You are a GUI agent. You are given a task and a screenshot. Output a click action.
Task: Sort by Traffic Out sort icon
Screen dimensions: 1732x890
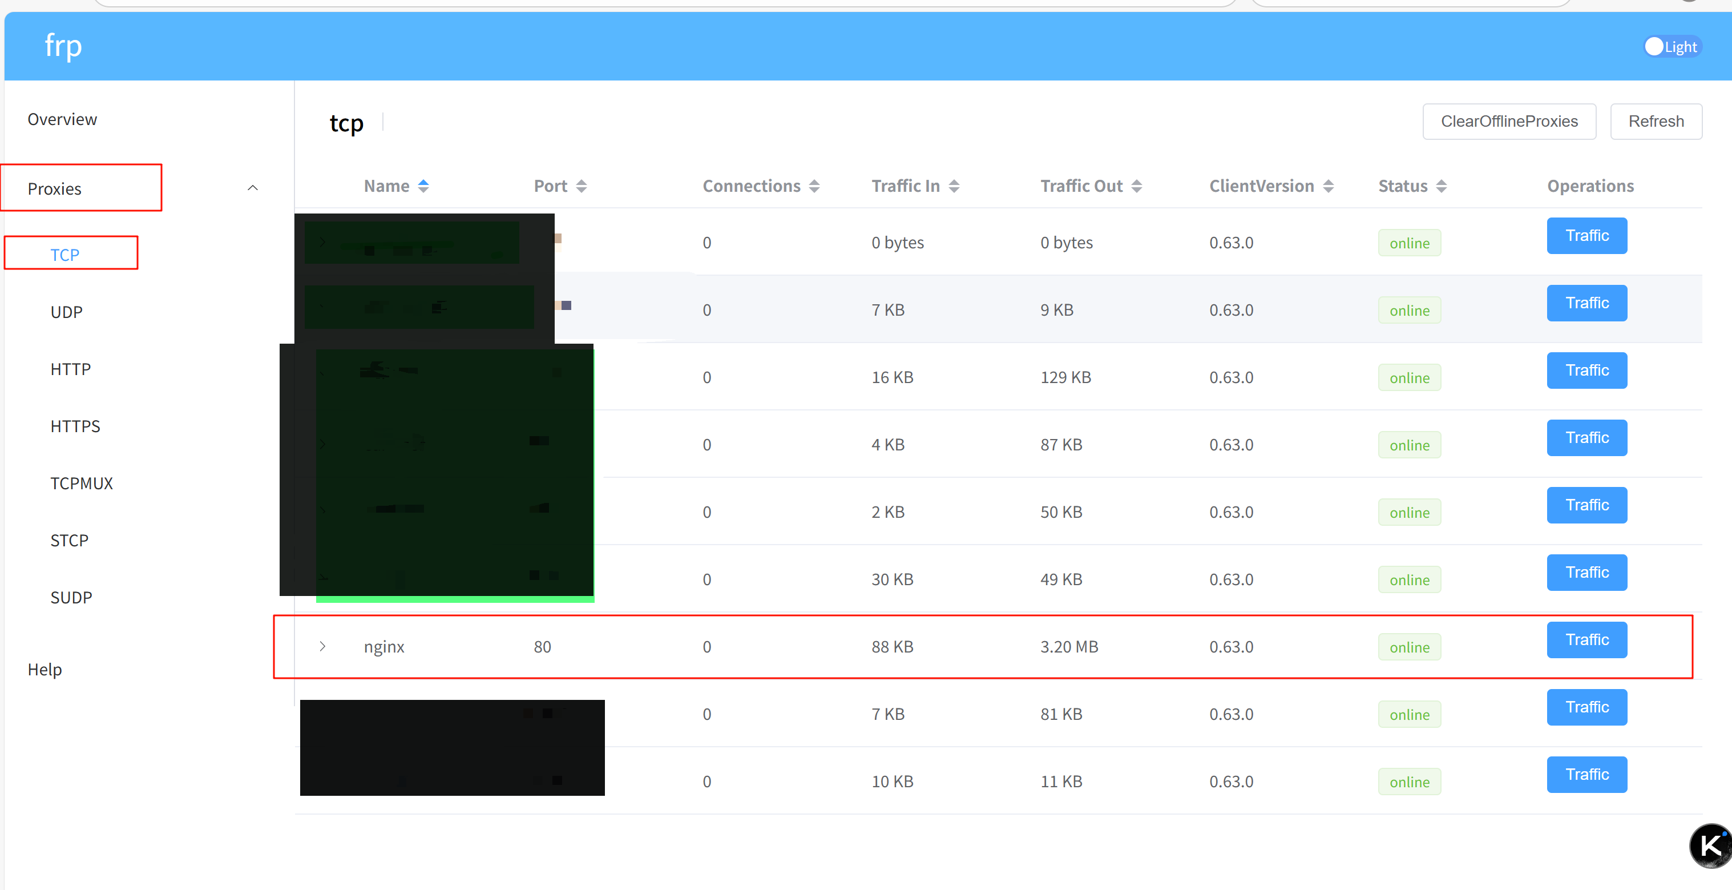1136,186
